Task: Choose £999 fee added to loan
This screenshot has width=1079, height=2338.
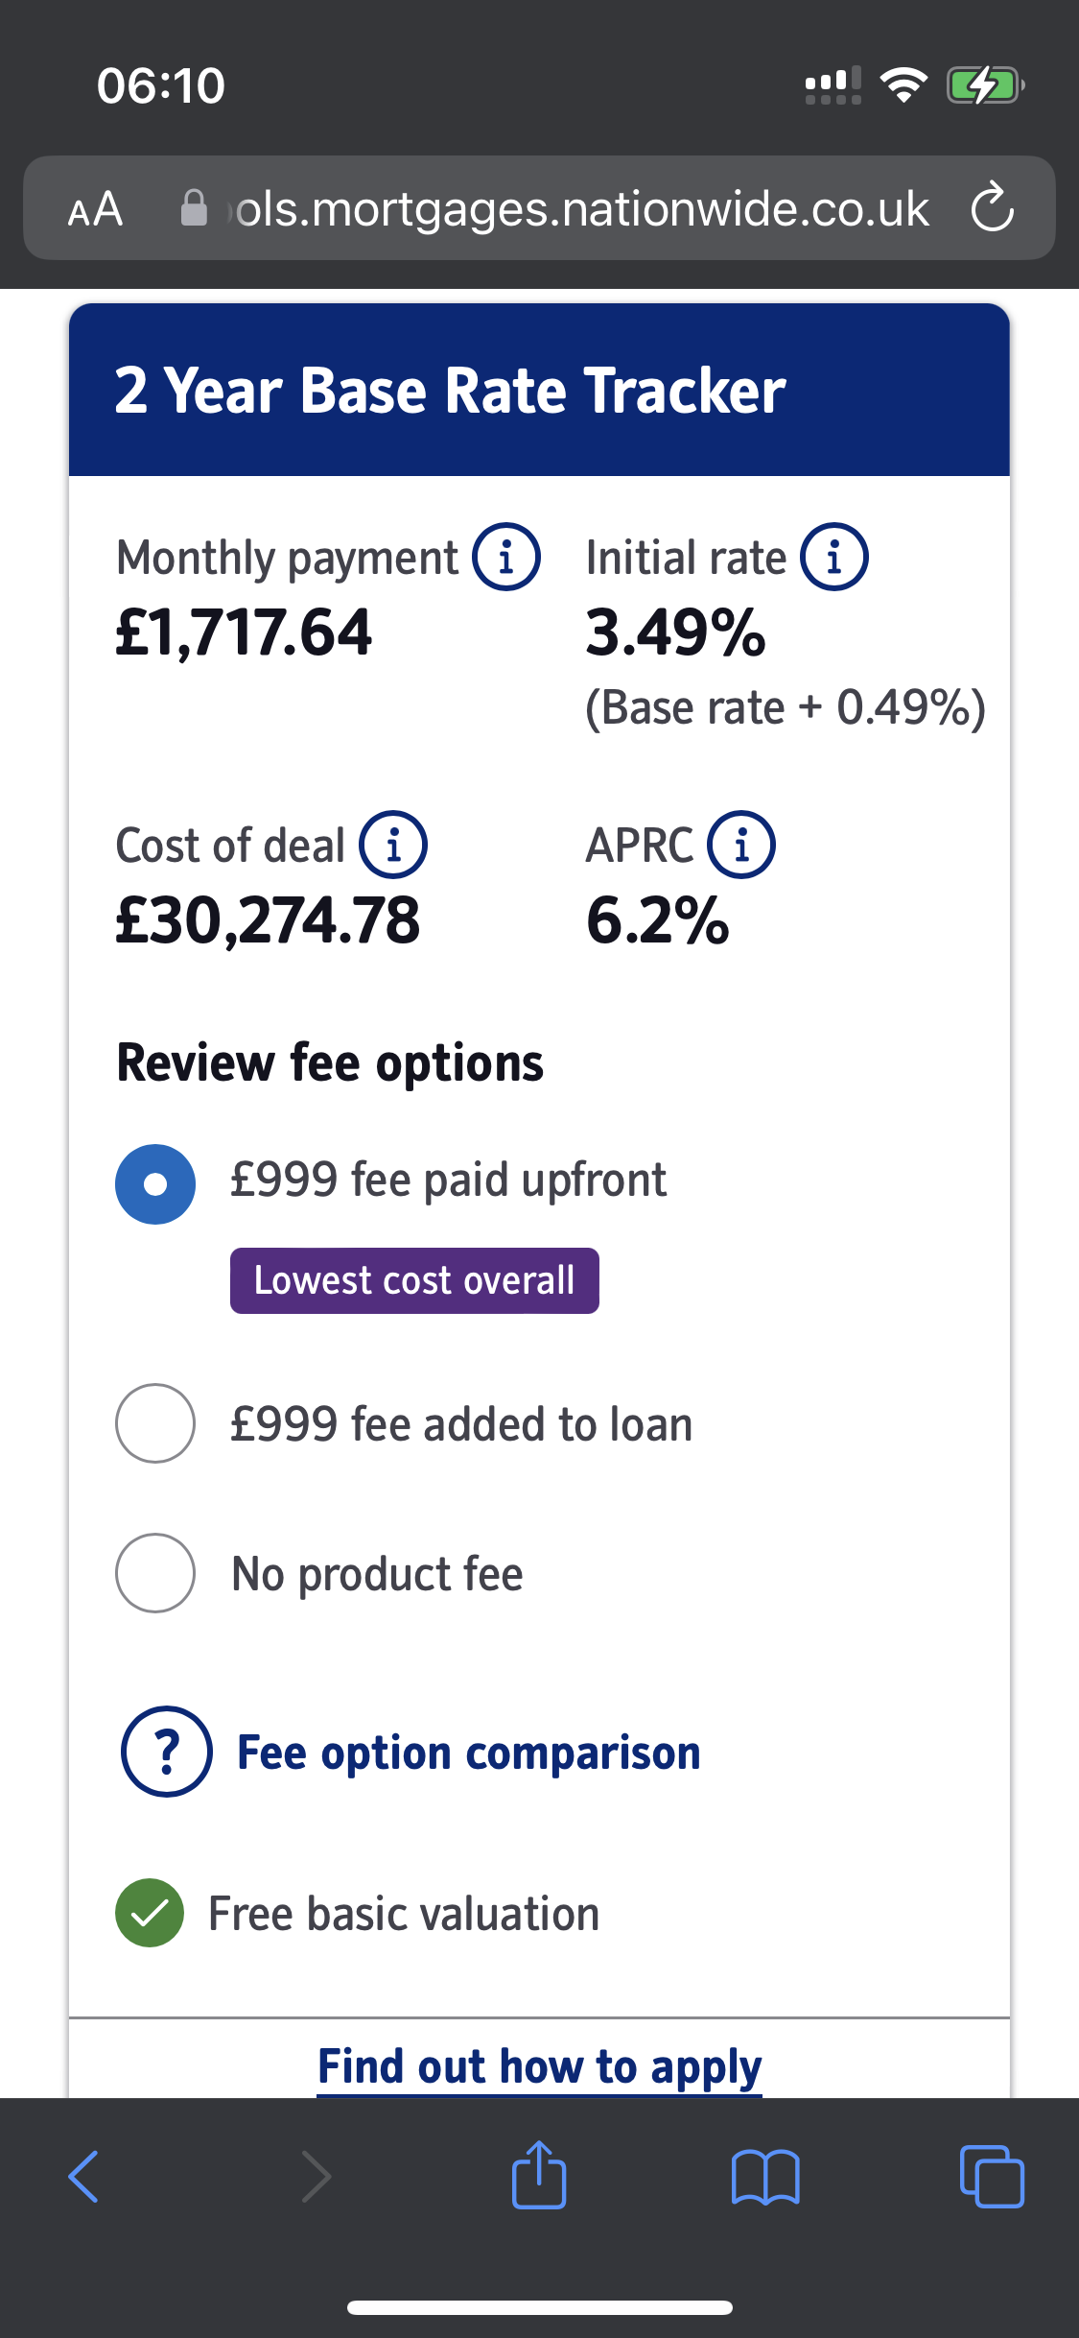Action: coord(155,1423)
